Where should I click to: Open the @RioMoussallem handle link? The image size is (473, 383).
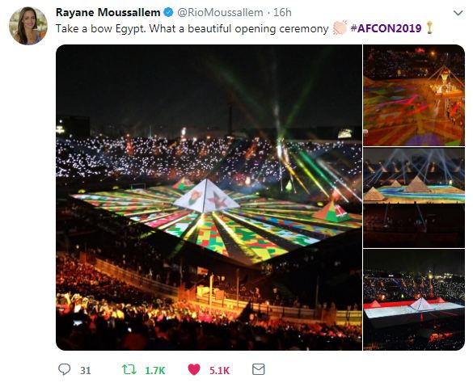(220, 12)
